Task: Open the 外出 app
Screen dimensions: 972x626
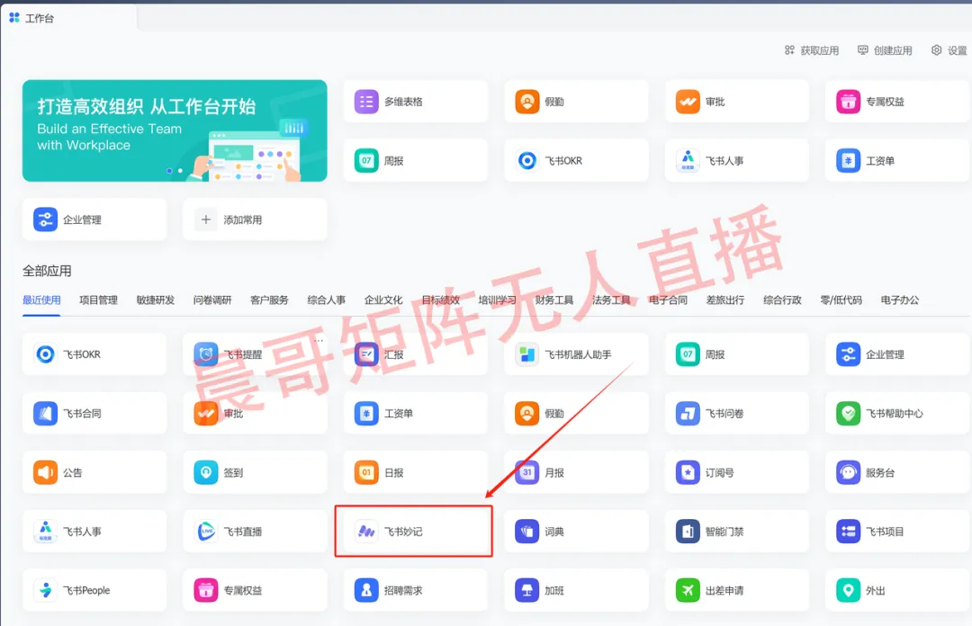Action: coord(897,590)
